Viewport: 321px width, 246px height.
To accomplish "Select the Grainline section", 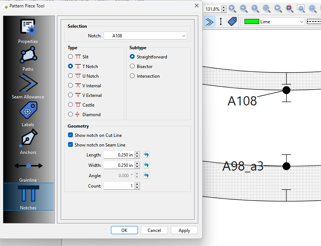I will click(x=28, y=170).
